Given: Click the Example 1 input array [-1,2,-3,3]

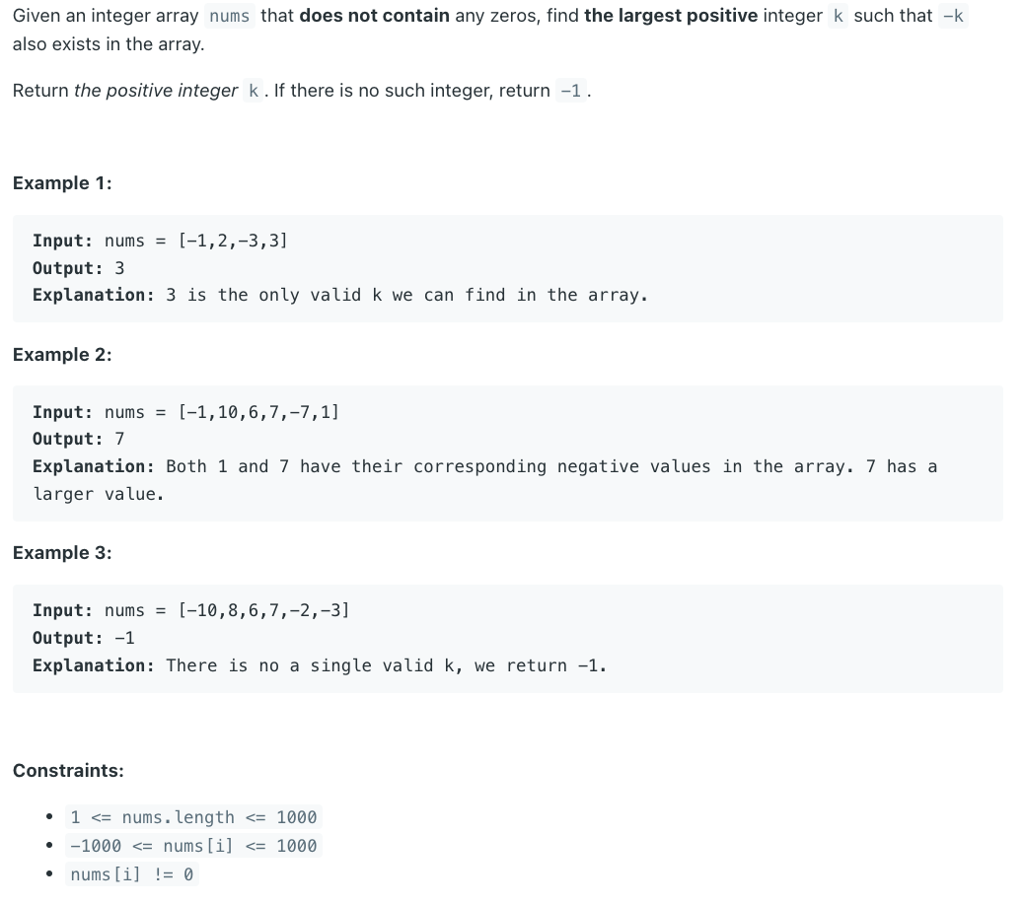Looking at the screenshot, I should [x=233, y=241].
